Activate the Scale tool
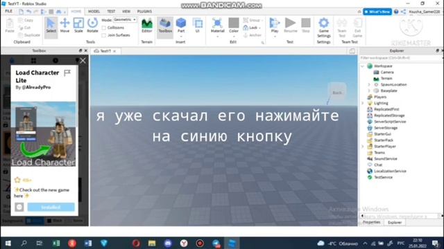Image resolution: width=444 pixels, height=249 pixels. tap(78, 26)
